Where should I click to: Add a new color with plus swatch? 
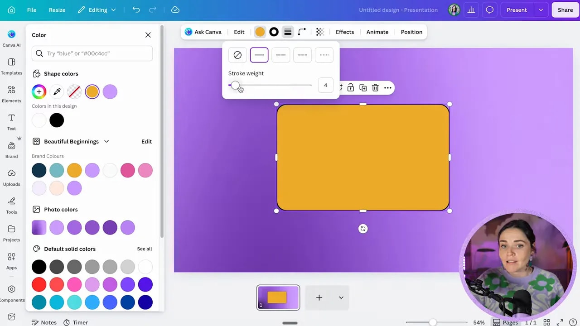[x=39, y=92]
